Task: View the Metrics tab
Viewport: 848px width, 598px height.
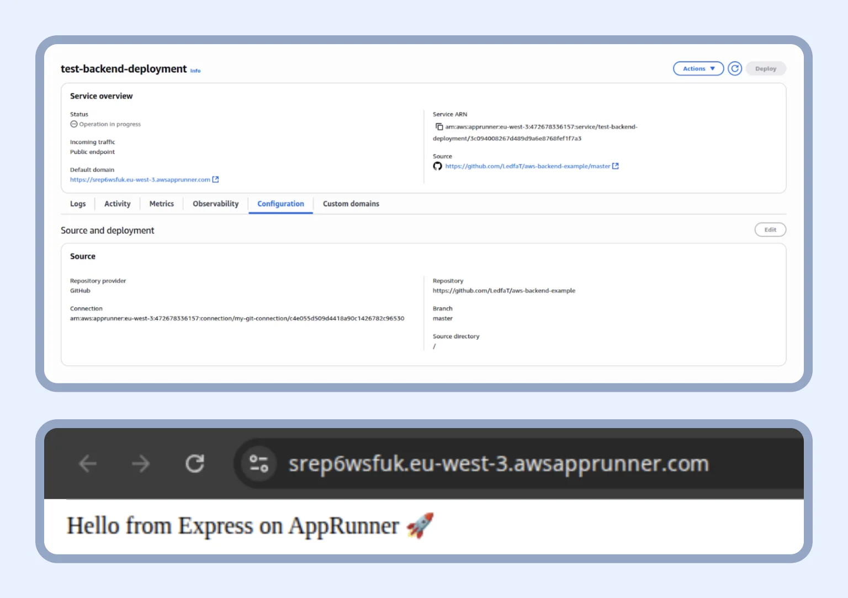Action: point(161,204)
